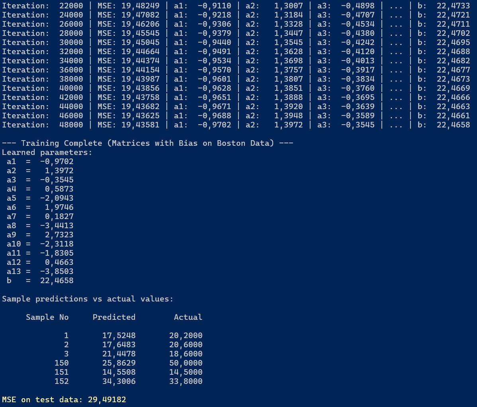The width and height of the screenshot is (477, 407).
Task: Click actual value 50,0000 in the table
Action: pyautogui.click(x=186, y=363)
